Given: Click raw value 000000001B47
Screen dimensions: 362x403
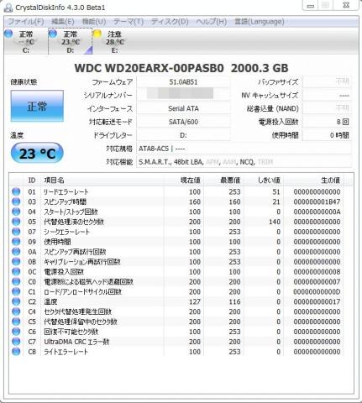Looking at the screenshot, I should click(317, 201).
